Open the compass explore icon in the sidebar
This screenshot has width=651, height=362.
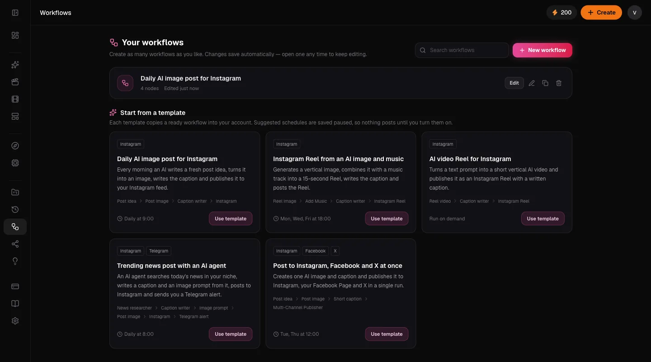pos(15,146)
